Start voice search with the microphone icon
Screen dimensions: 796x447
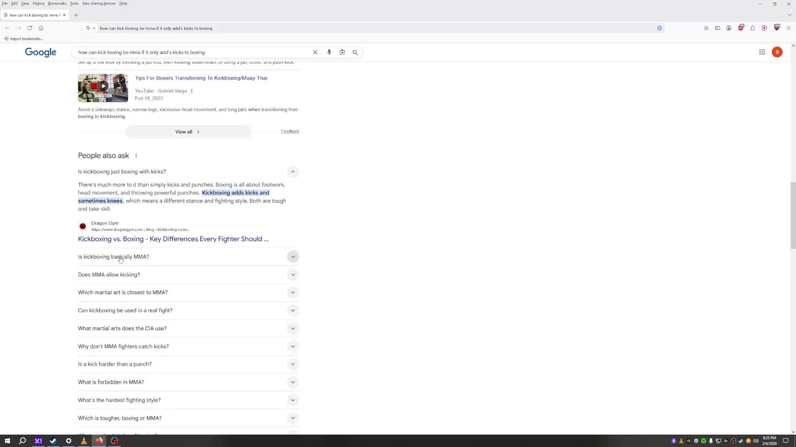pyautogui.click(x=329, y=52)
